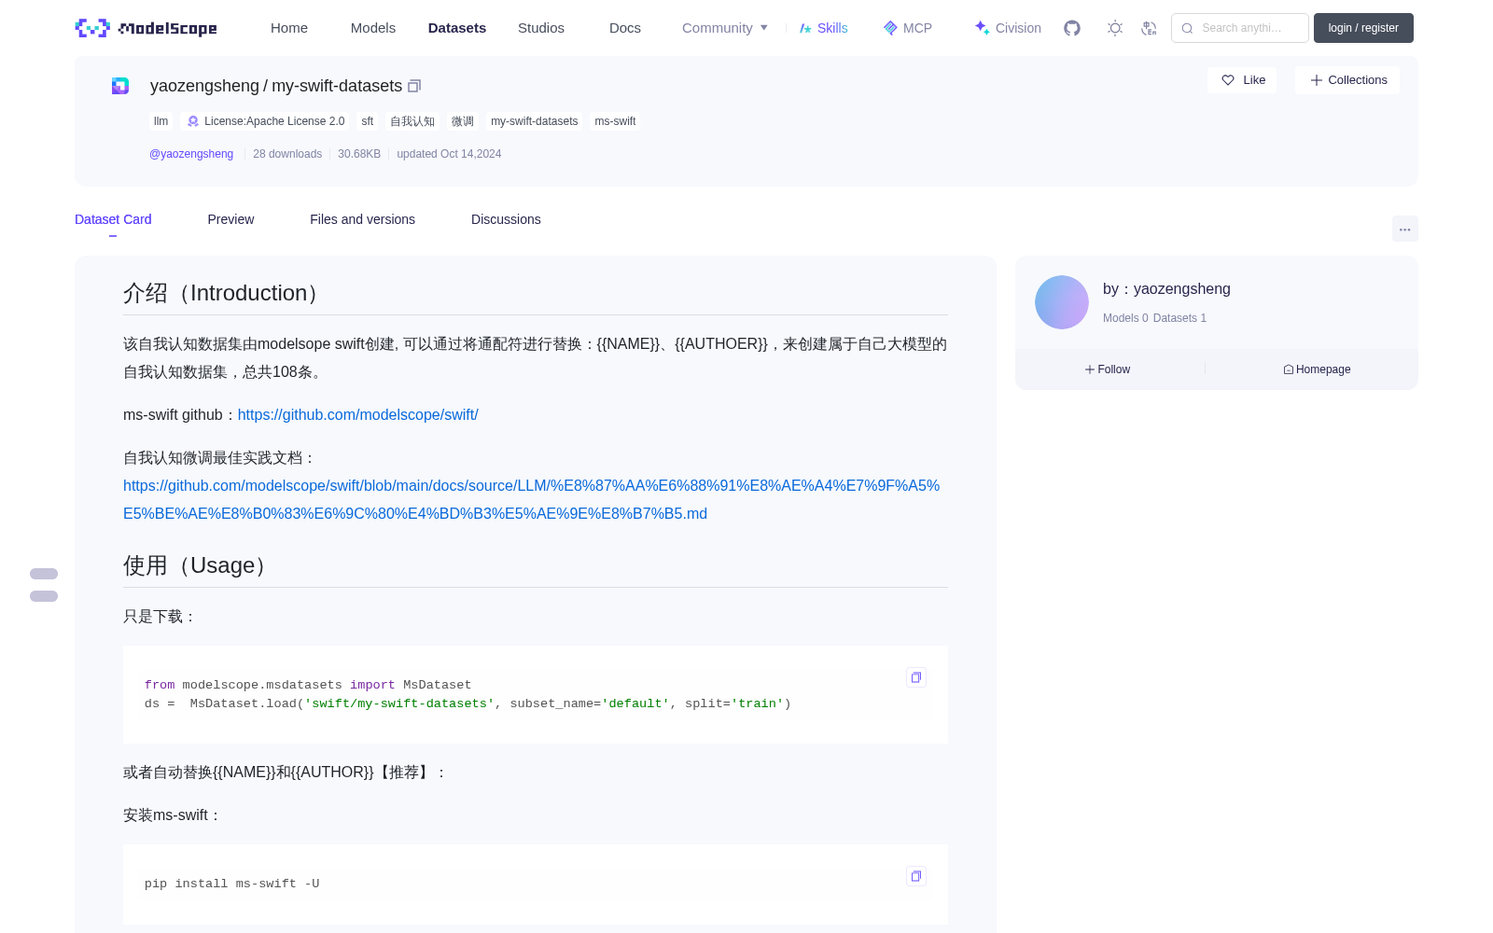Click the sft tag
This screenshot has width=1493, height=933.
[x=368, y=121]
